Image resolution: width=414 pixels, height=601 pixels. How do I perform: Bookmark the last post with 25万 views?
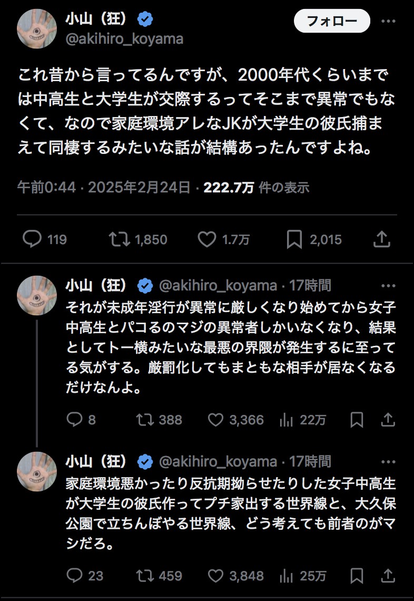357,576
